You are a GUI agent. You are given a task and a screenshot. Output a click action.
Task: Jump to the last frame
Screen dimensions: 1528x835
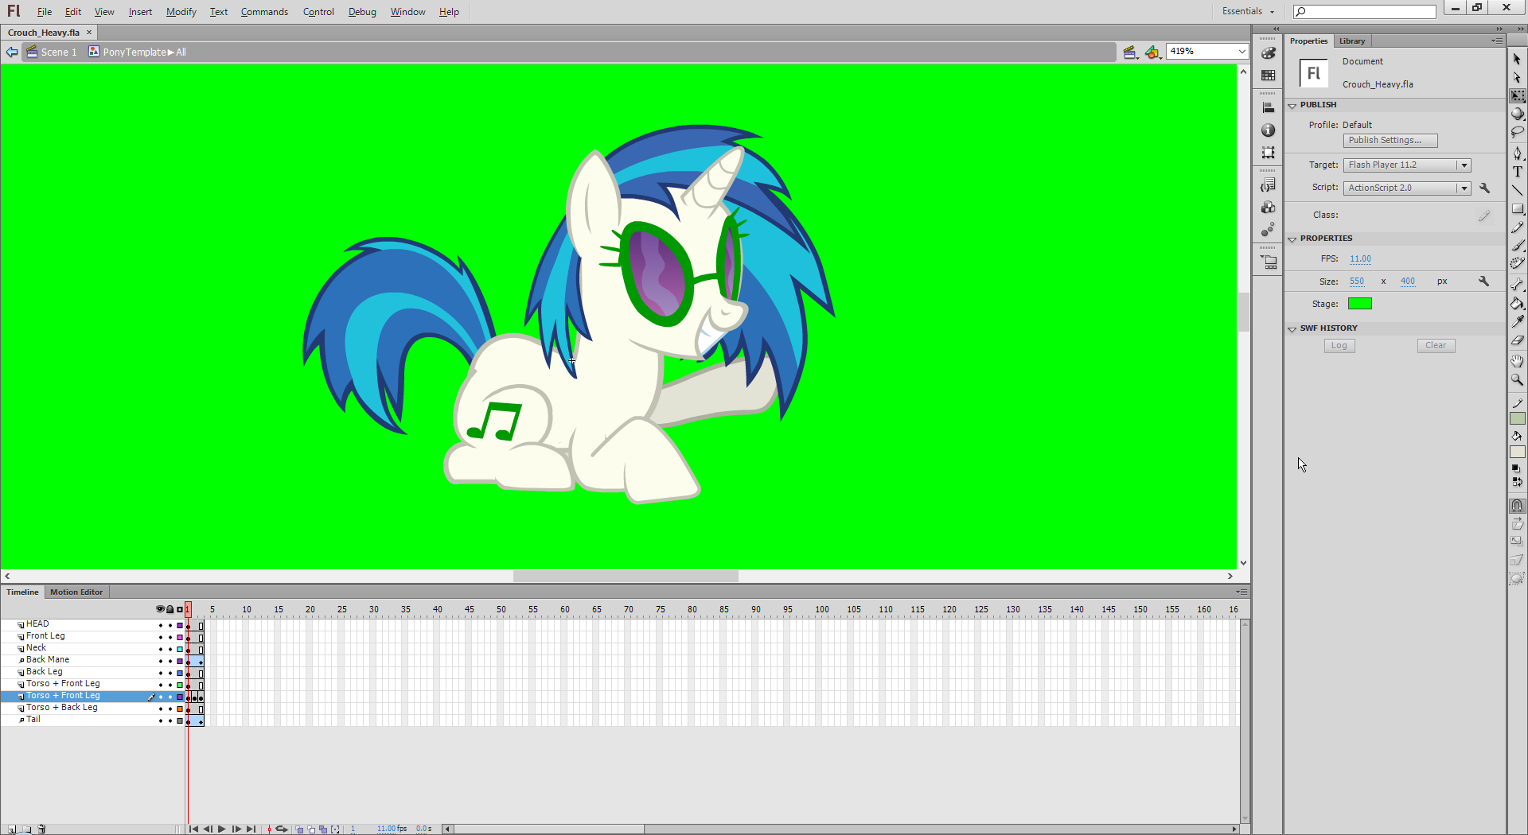click(251, 829)
